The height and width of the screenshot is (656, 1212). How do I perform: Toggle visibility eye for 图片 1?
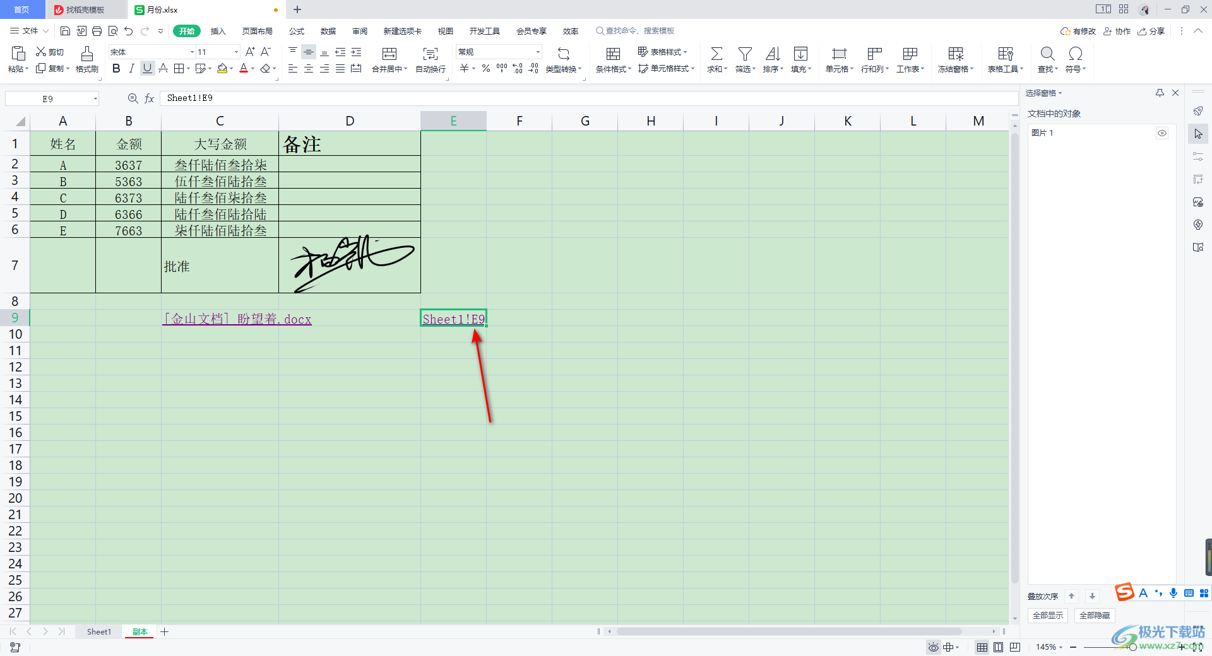point(1162,133)
